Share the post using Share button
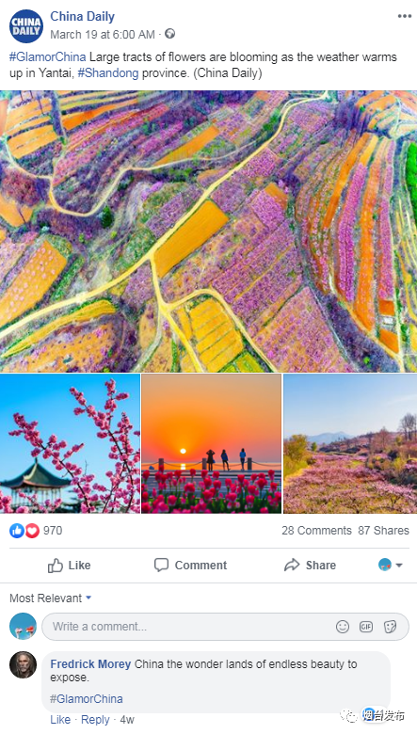The height and width of the screenshot is (734, 417). [x=310, y=565]
